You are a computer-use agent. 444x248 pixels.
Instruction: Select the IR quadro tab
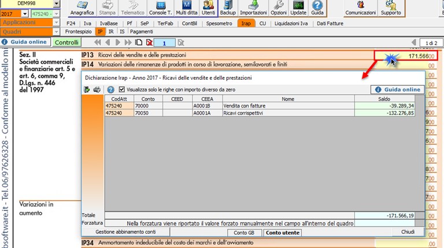[x=111, y=32]
